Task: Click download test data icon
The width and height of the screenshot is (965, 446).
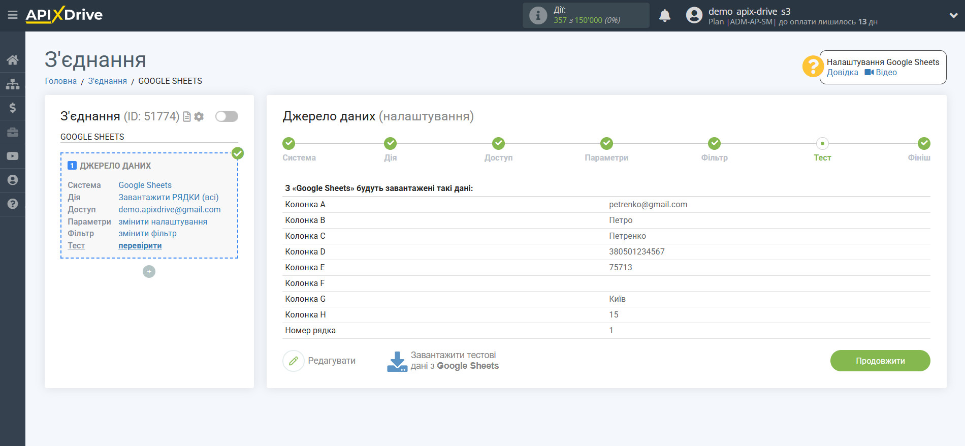Action: coord(397,361)
